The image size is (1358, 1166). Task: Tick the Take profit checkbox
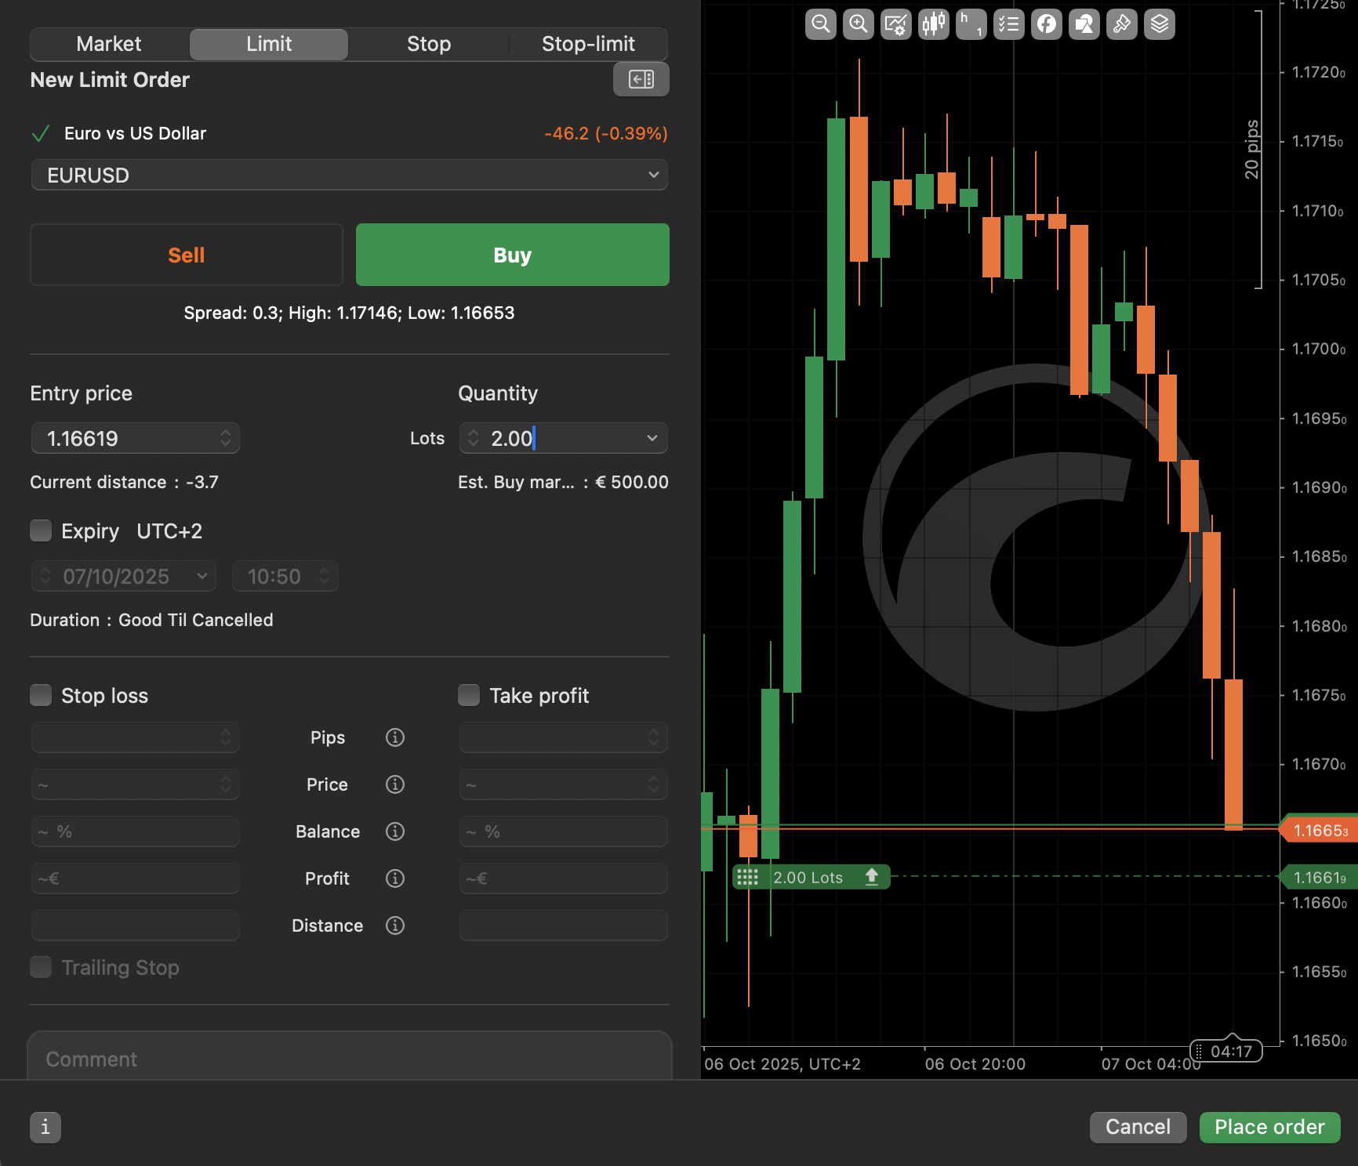tap(469, 695)
